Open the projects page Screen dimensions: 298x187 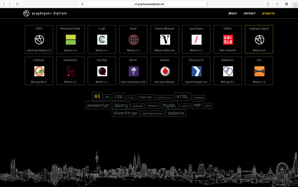pyautogui.click(x=268, y=13)
